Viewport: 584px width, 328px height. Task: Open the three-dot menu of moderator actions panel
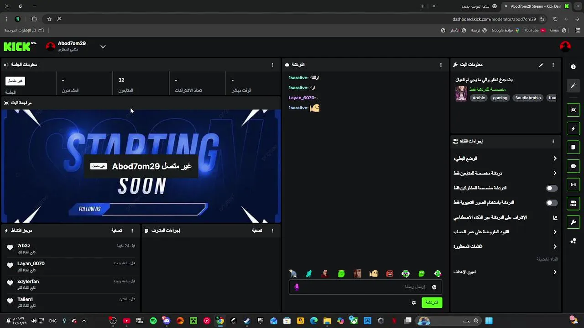pyautogui.click(x=273, y=231)
